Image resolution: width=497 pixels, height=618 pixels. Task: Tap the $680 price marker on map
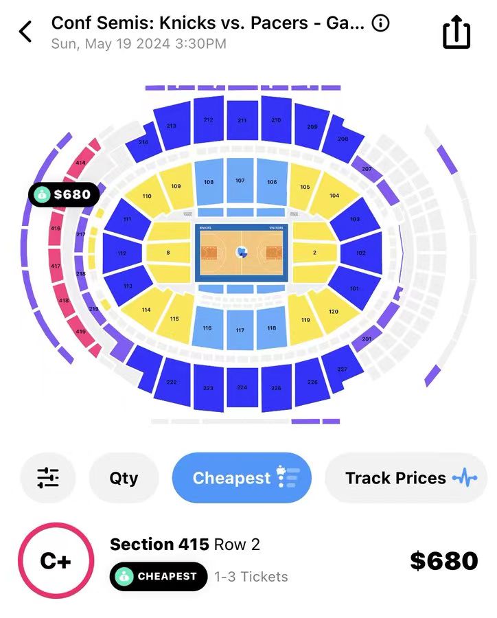65,194
